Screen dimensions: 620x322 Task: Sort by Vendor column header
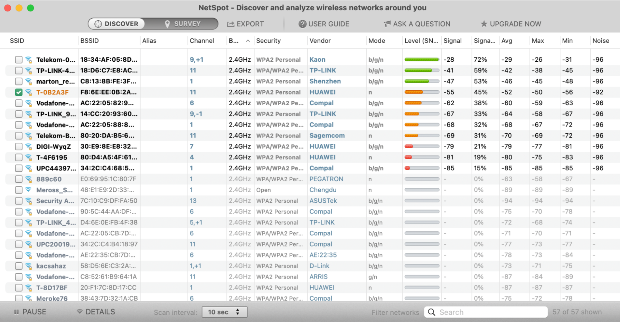click(x=320, y=41)
